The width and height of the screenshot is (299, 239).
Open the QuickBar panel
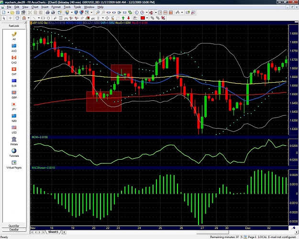point(14,226)
